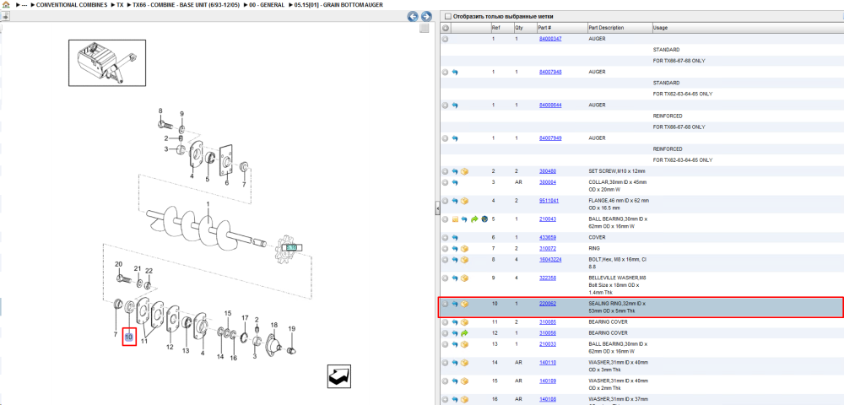Toggle the round marker on the FLANGE row
Screen dimensions: 844x405
(x=445, y=201)
